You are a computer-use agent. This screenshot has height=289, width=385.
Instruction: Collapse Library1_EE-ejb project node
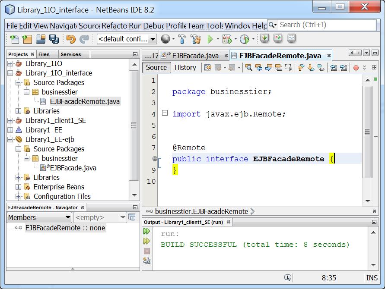pos(10,139)
